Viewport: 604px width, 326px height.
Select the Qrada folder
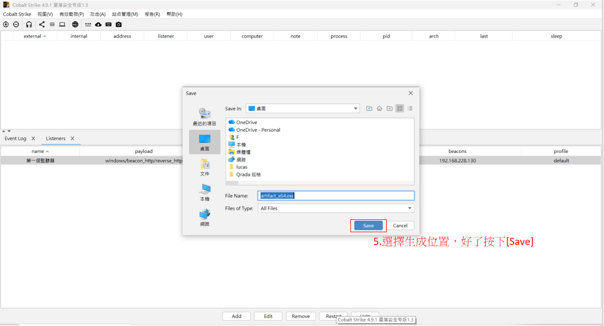[244, 175]
